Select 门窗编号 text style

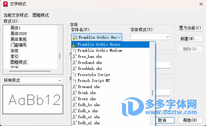click(x=19, y=45)
